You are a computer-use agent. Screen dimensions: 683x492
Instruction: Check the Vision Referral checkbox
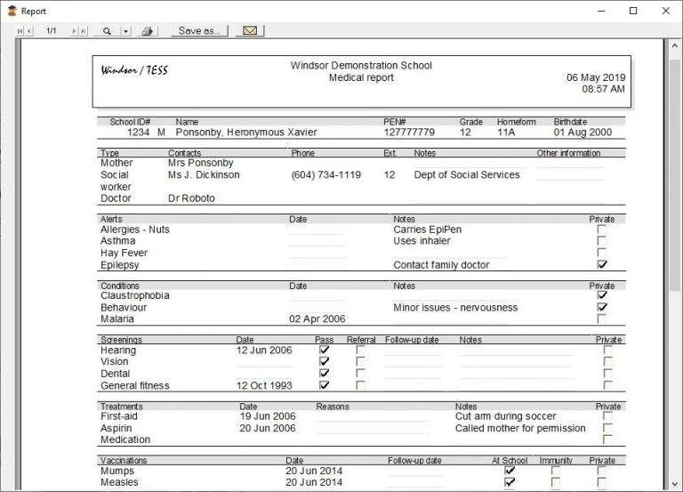tap(360, 362)
